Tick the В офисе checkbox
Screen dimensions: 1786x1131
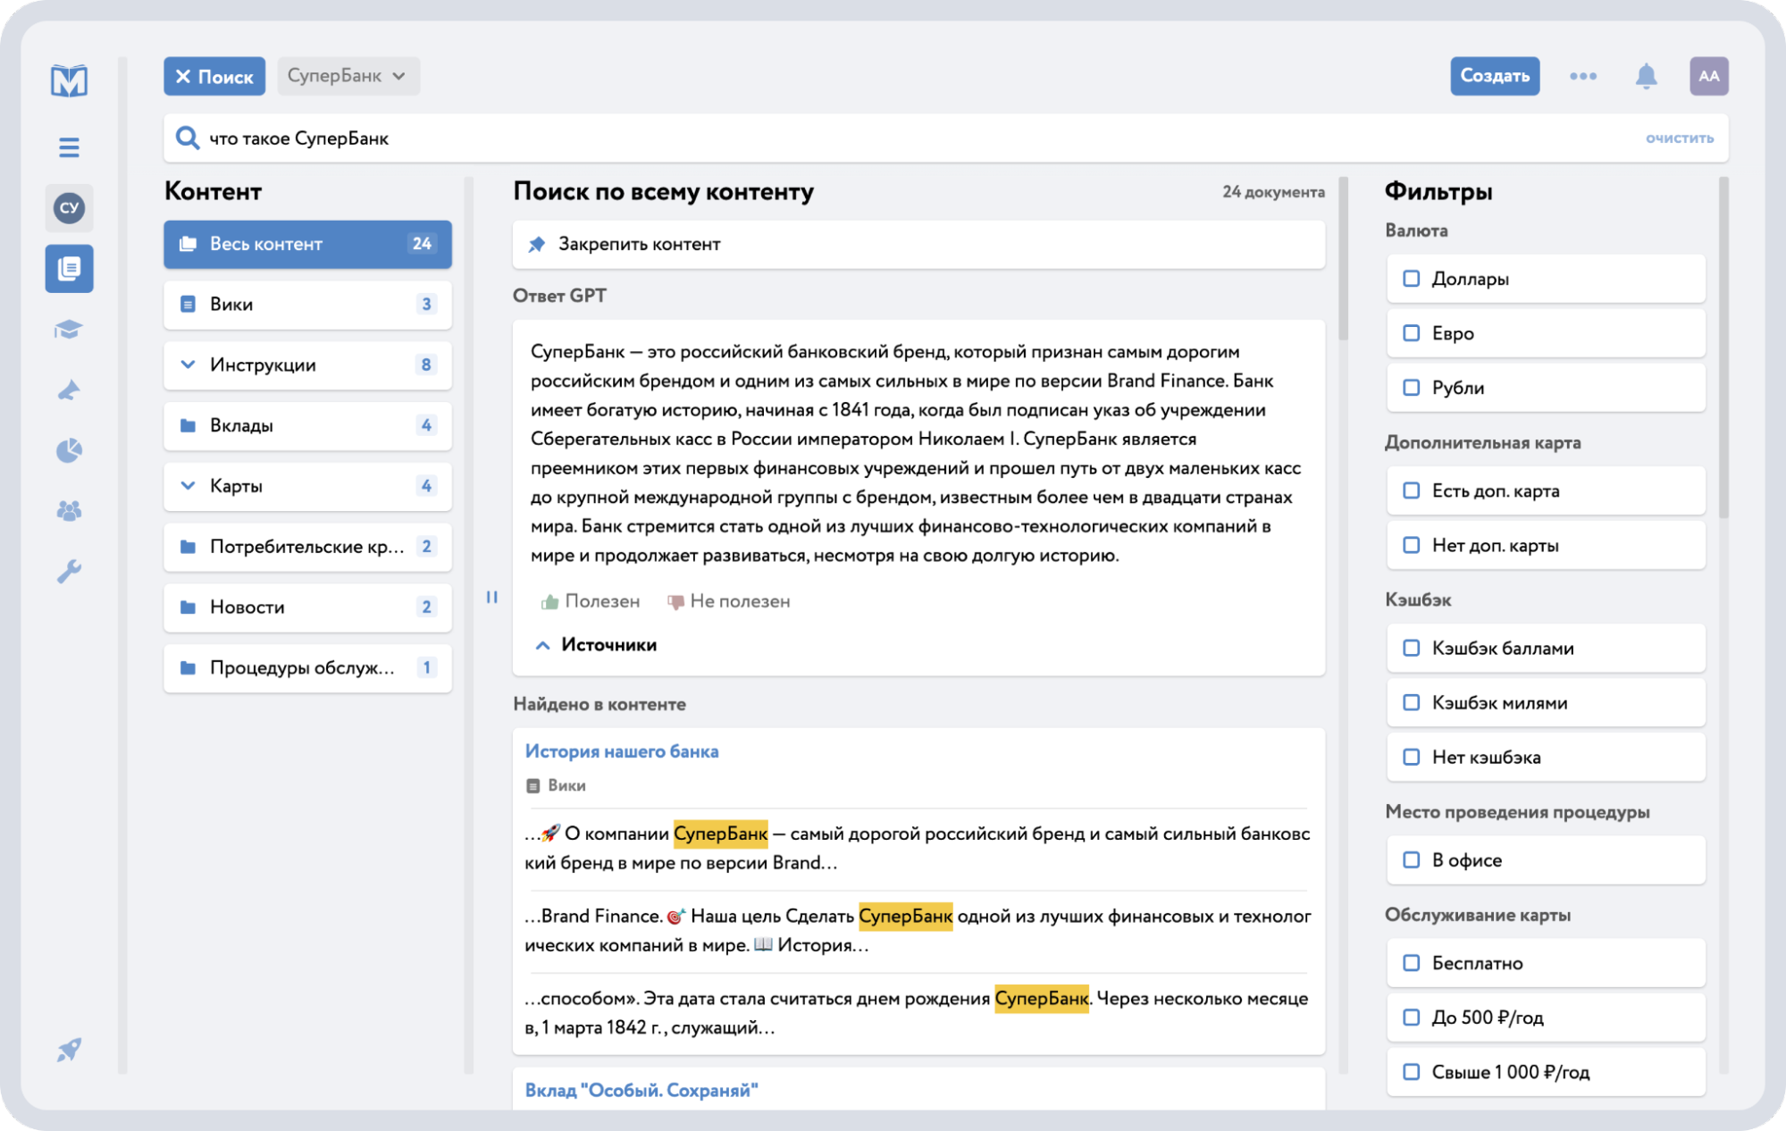(x=1412, y=860)
